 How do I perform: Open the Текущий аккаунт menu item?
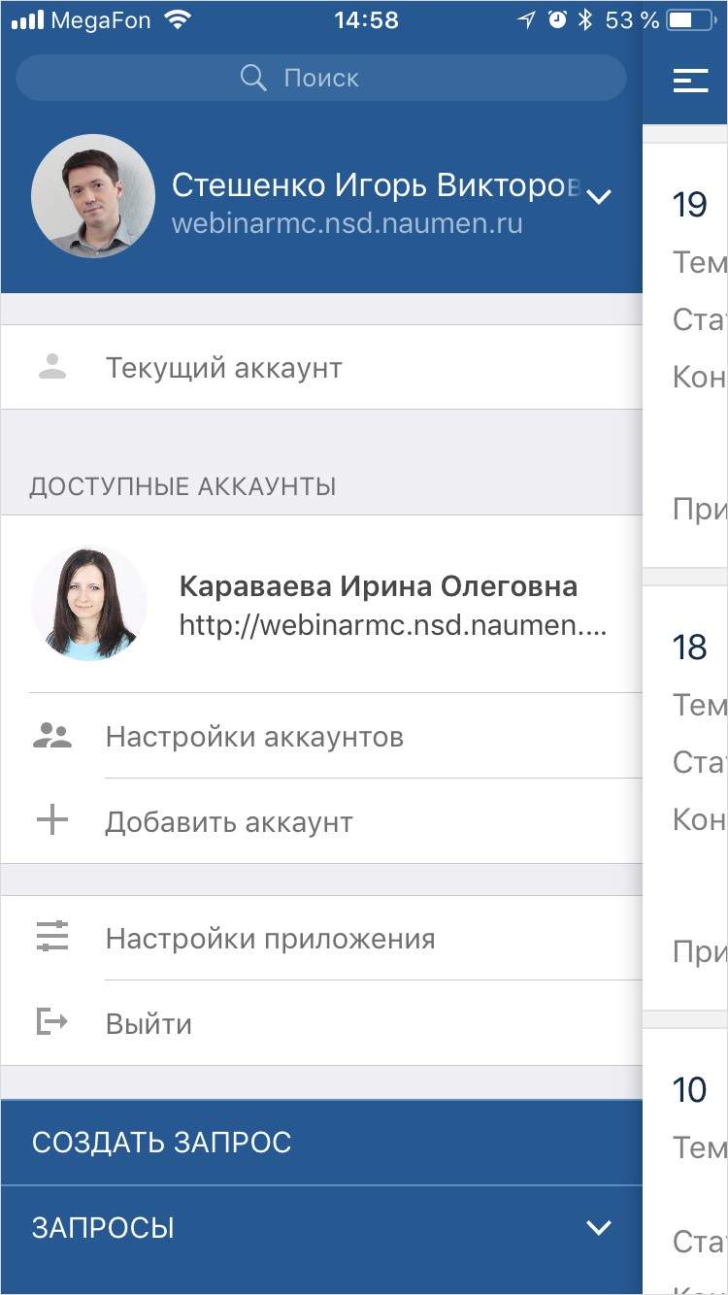point(224,368)
